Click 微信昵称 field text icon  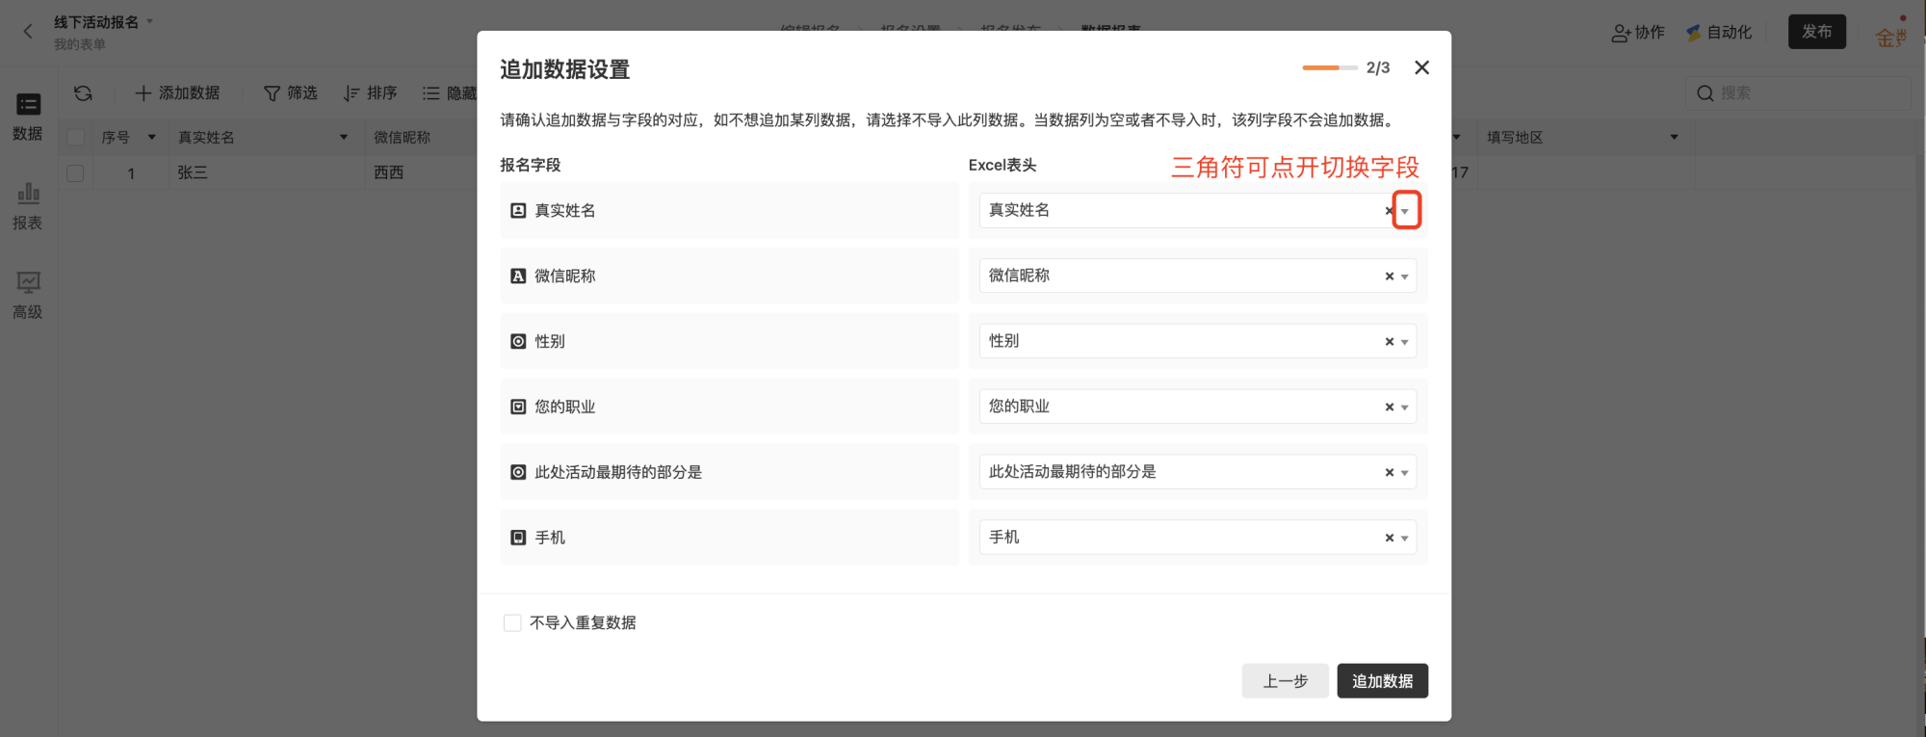click(x=518, y=276)
